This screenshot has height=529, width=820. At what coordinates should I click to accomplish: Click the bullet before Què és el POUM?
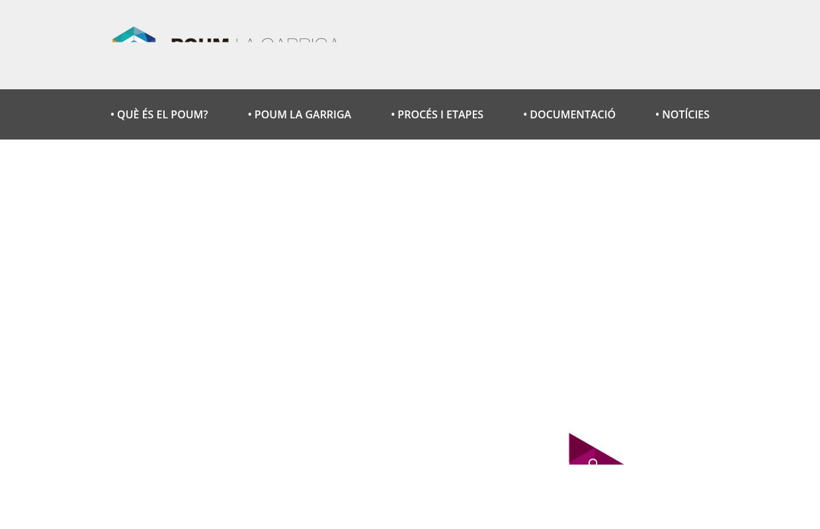(x=112, y=114)
